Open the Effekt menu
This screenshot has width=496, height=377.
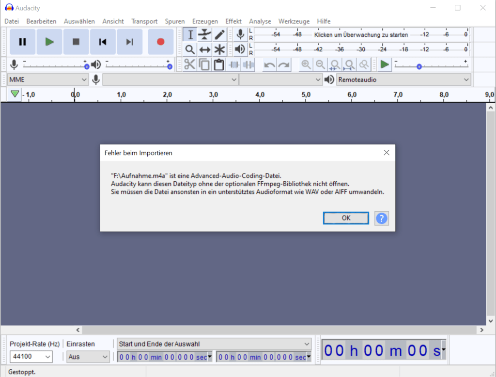pyautogui.click(x=233, y=21)
